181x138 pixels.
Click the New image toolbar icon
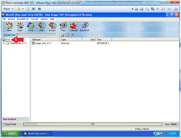click(9, 27)
